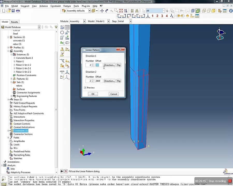The width and height of the screenshot is (233, 186).
Task: Open the Viewport menu
Action: pos(25,6)
